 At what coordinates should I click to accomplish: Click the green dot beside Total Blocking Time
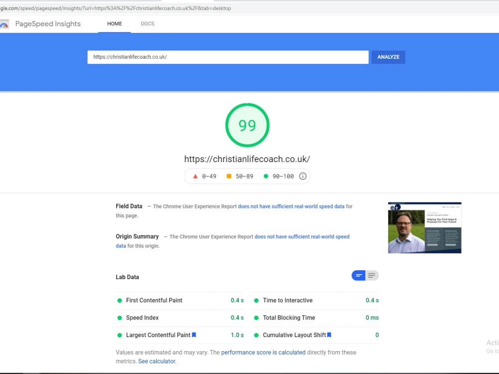click(x=256, y=318)
